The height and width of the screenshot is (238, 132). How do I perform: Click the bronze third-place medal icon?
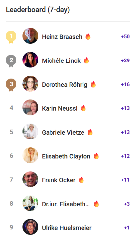tap(11, 85)
